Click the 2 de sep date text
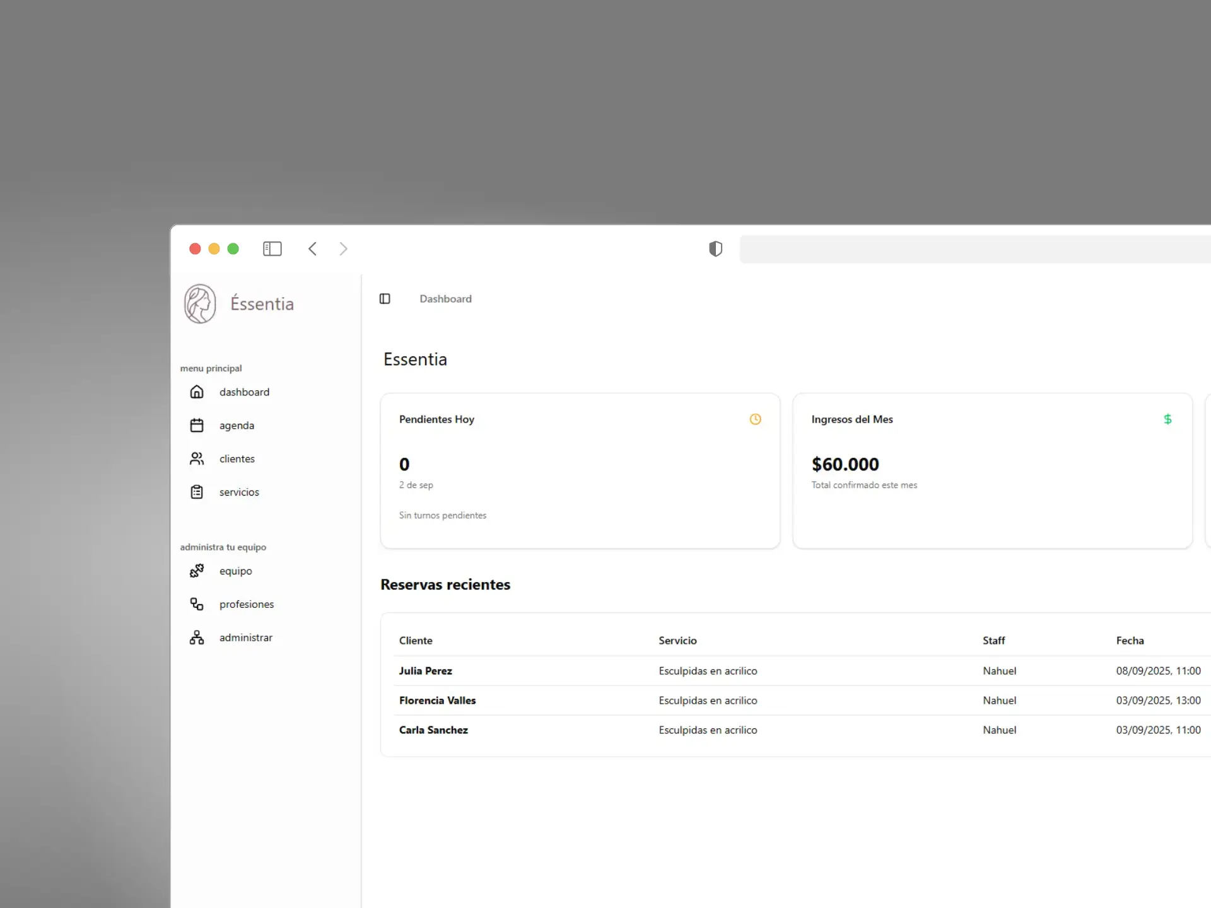1211x908 pixels. tap(416, 485)
